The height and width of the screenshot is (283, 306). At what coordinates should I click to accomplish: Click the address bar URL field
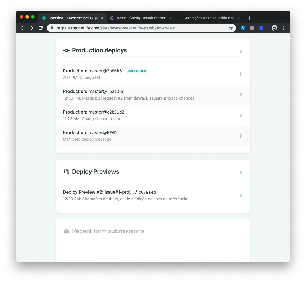point(142,28)
